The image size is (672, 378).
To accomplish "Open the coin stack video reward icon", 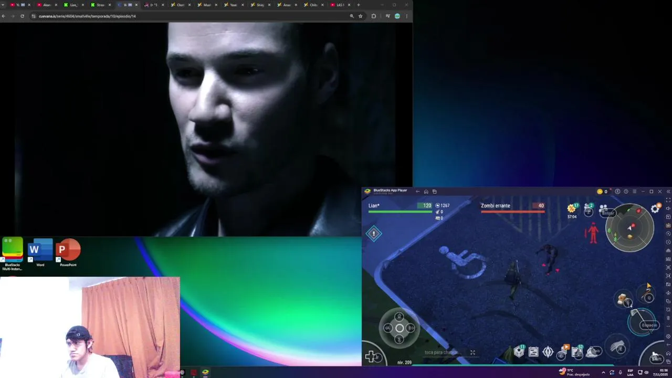I will [x=563, y=352].
